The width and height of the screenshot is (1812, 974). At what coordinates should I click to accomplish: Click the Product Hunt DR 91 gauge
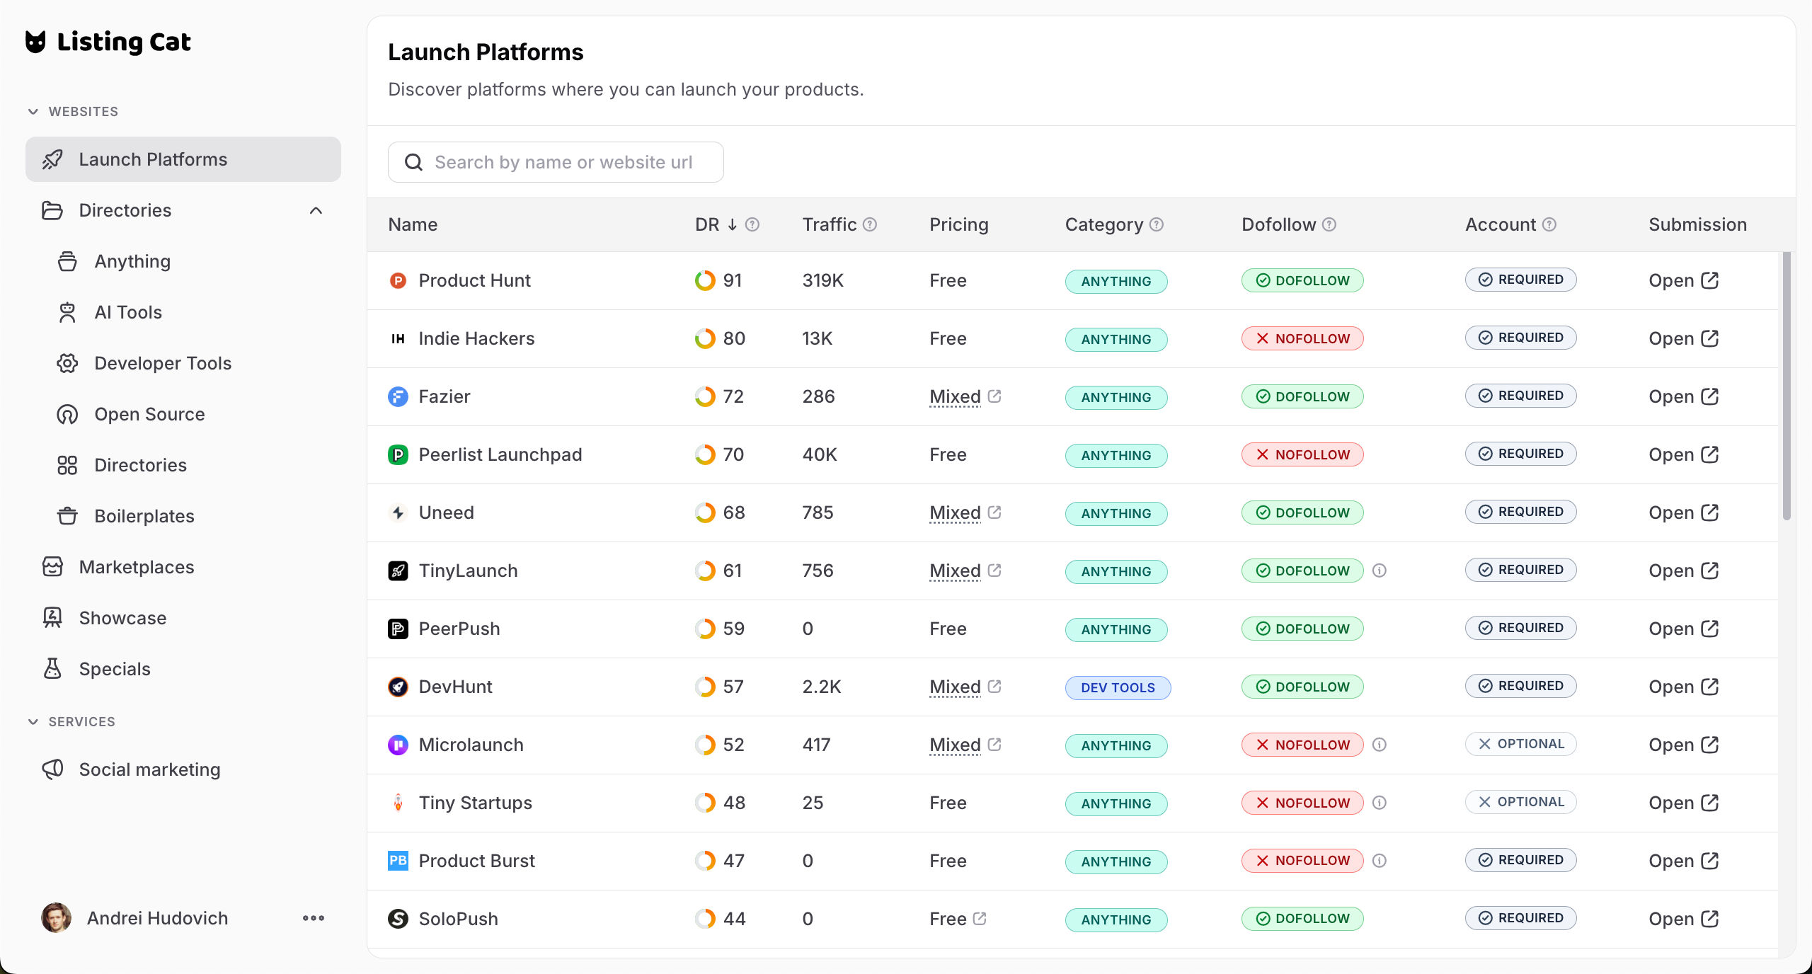coord(705,281)
